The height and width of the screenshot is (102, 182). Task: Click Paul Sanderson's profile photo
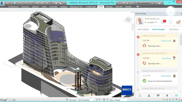pos(140,21)
